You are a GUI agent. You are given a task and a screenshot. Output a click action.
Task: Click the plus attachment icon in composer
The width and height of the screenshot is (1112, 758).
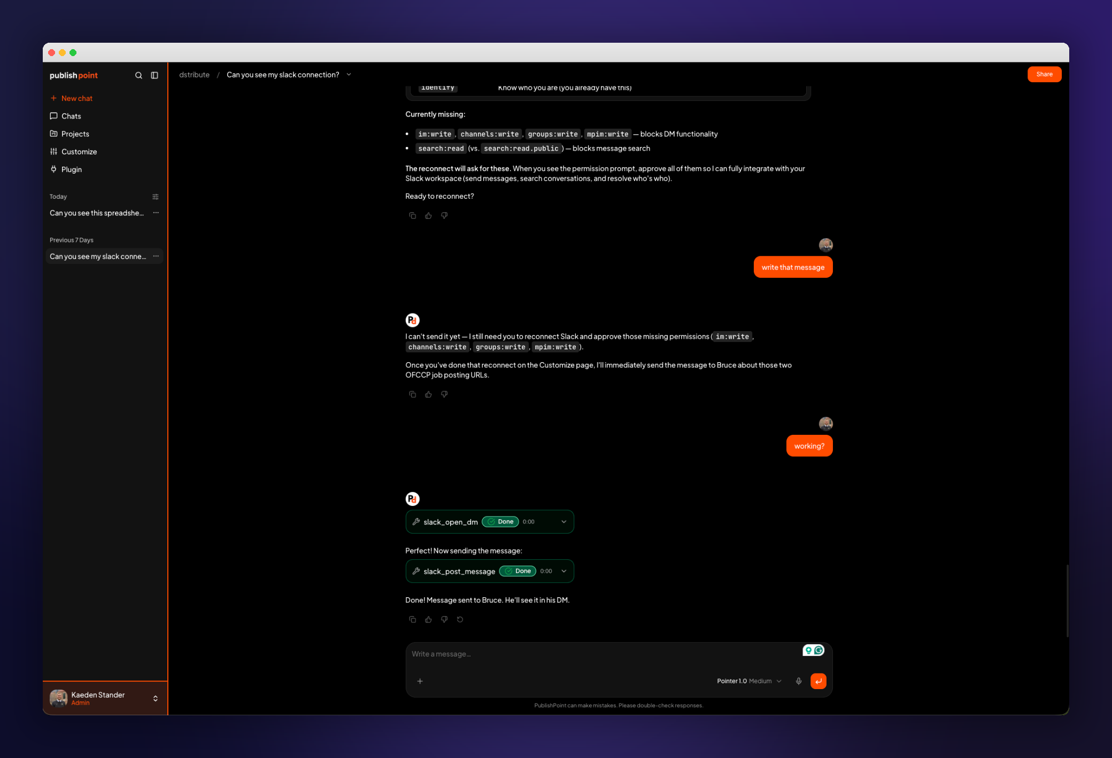pyautogui.click(x=420, y=681)
